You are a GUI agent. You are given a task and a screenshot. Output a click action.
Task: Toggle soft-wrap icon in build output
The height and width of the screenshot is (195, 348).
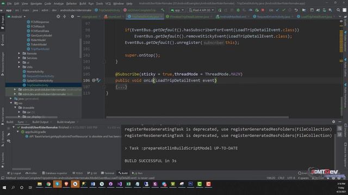(x=340, y=128)
